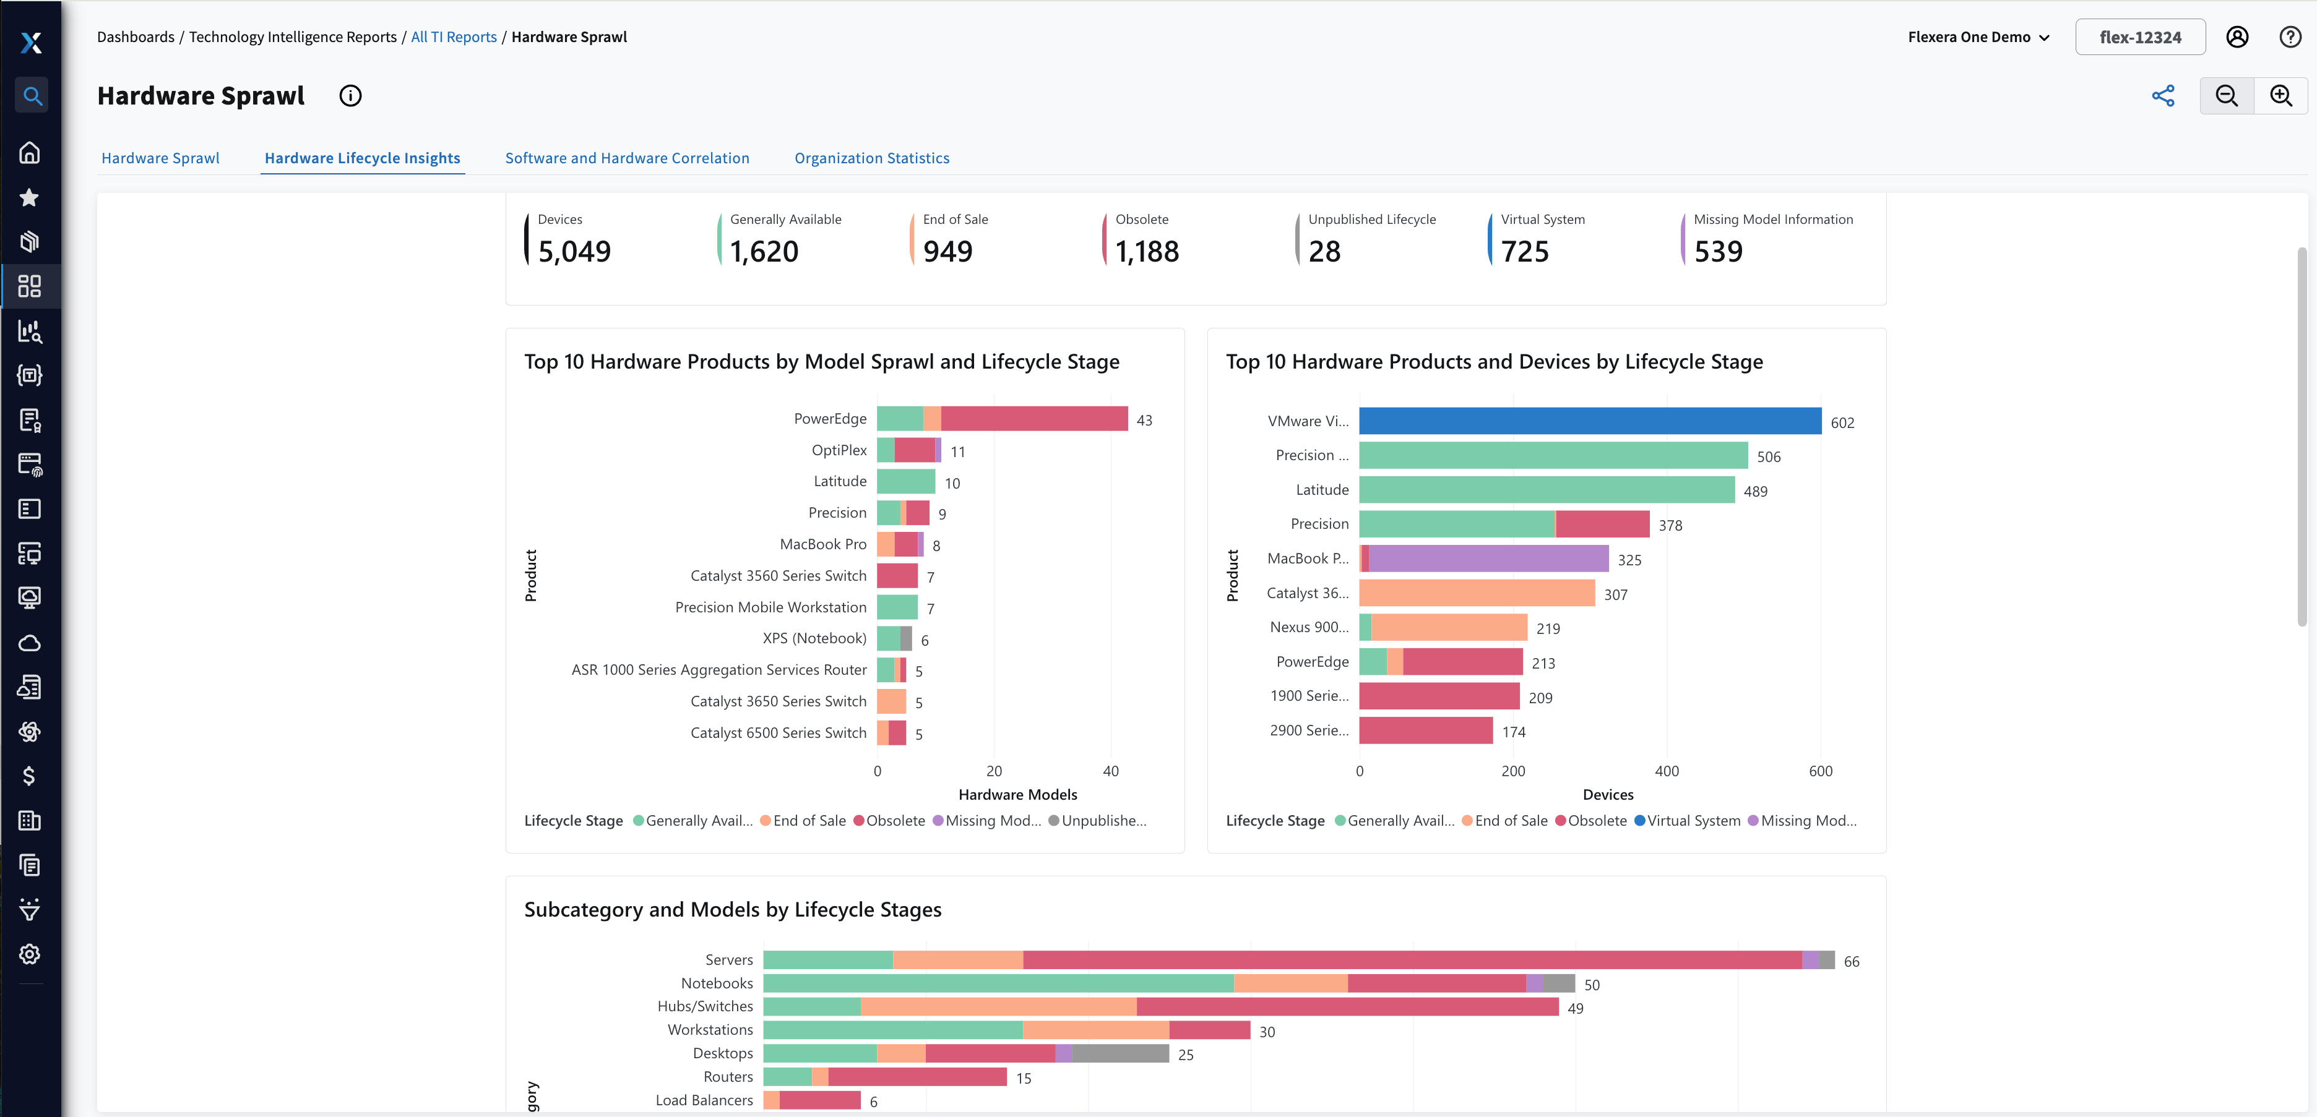Viewport: 2317px width, 1117px height.
Task: Open the building organization sidebar icon
Action: [30, 821]
